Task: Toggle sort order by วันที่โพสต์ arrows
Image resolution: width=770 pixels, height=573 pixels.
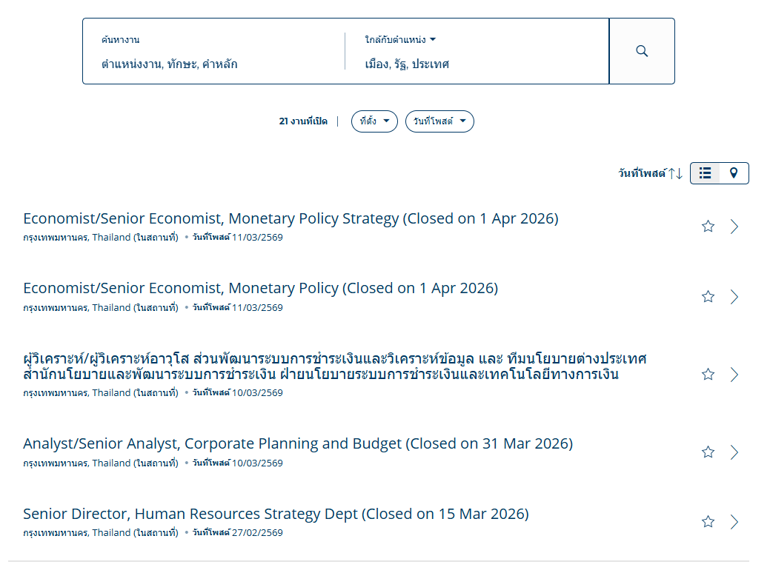Action: tap(674, 173)
